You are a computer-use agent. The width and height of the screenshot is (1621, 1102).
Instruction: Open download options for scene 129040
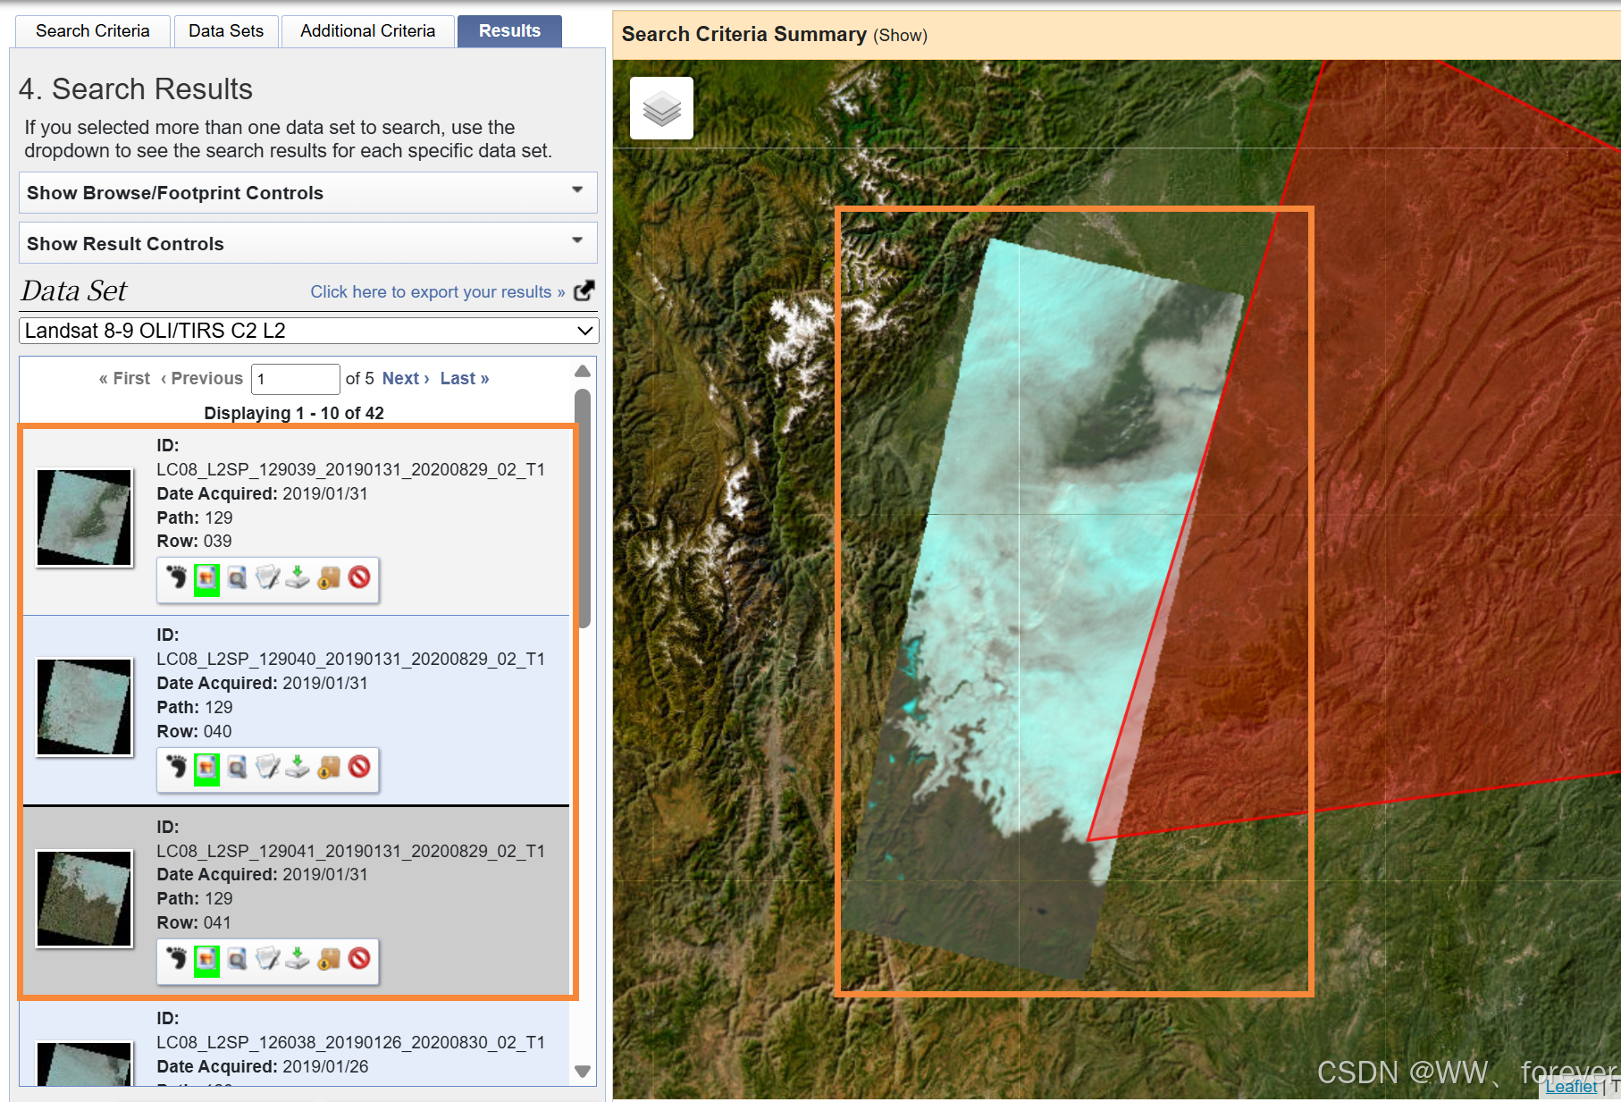point(298,768)
